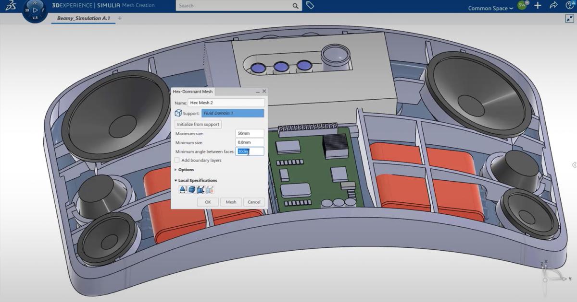Expand the Options section
Viewport: 577px width, 302px height.
(185, 169)
